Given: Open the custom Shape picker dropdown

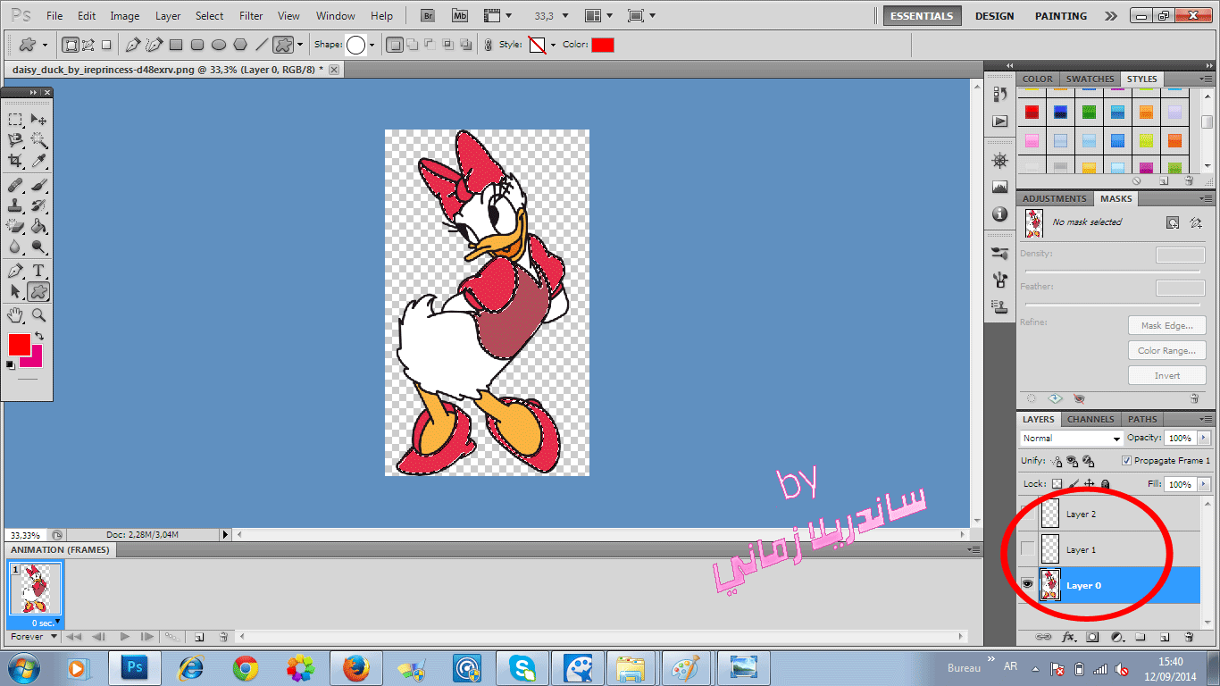Looking at the screenshot, I should [372, 45].
